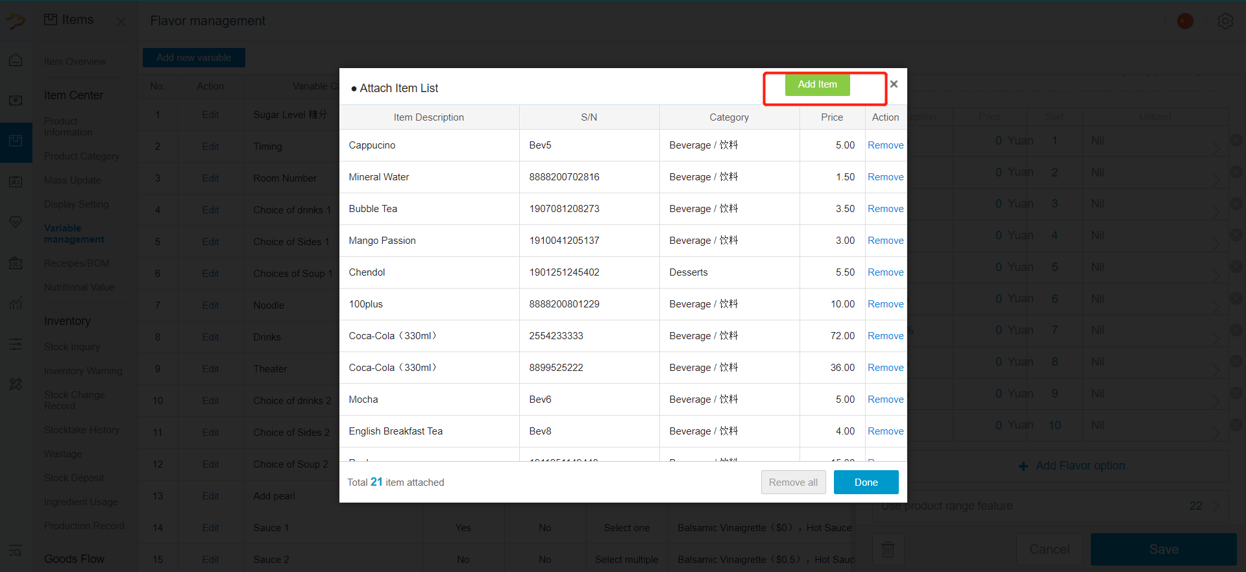
Task: Remove the Chendol item
Action: coord(885,272)
